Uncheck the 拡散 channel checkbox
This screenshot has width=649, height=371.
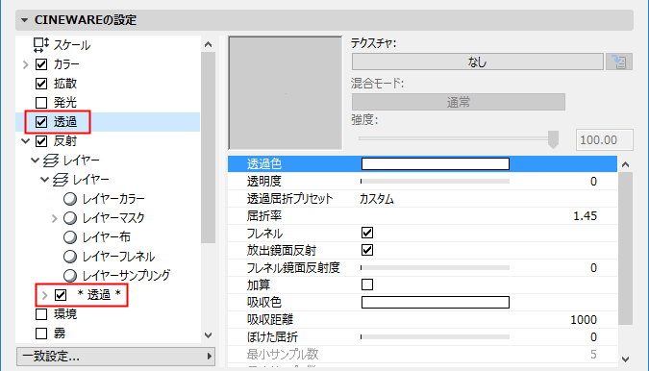pos(41,84)
